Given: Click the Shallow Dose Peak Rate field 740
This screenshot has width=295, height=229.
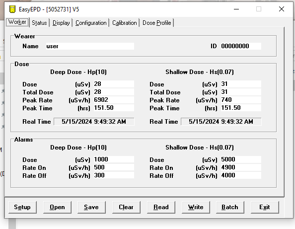Looking at the screenshot, I should [241, 100].
